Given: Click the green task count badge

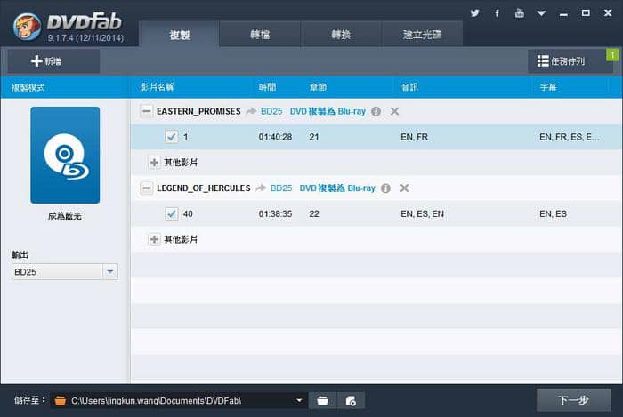Looking at the screenshot, I should pyautogui.click(x=612, y=55).
